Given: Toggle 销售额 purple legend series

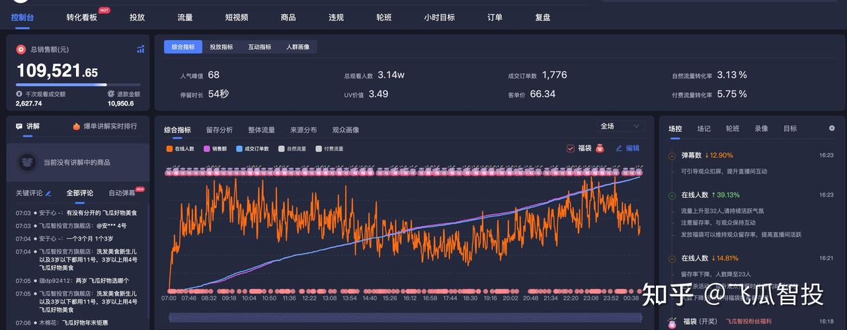Looking at the screenshot, I should [216, 149].
